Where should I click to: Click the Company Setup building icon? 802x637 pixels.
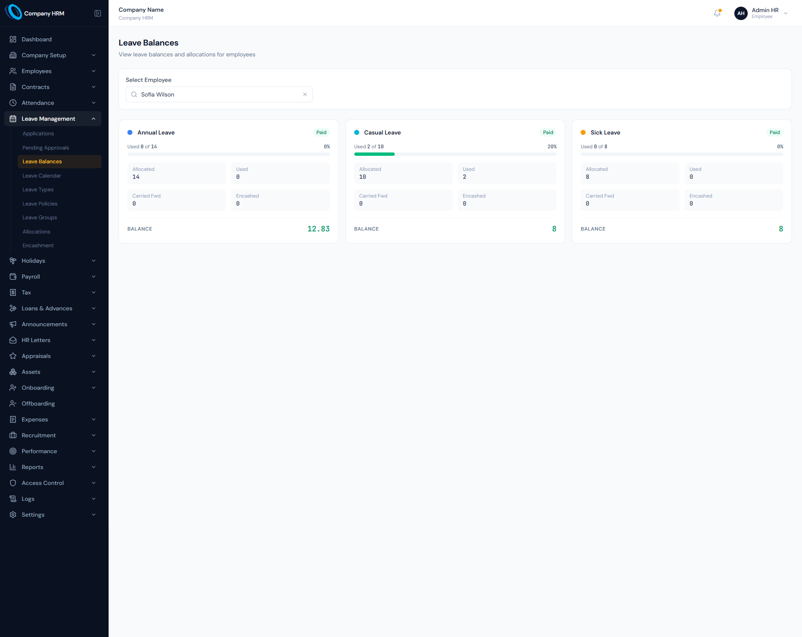tap(13, 55)
